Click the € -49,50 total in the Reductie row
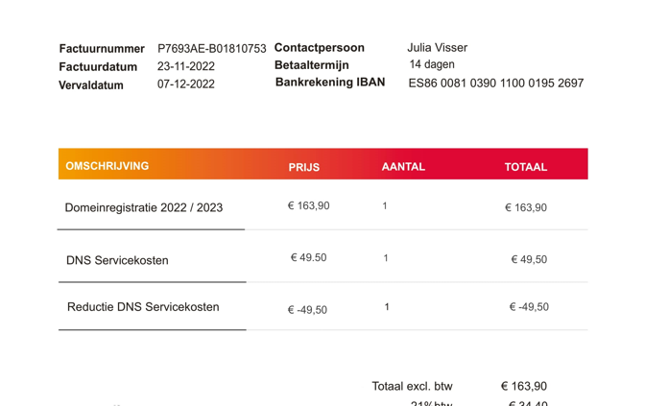The height and width of the screenshot is (406, 668). pyautogui.click(x=529, y=307)
